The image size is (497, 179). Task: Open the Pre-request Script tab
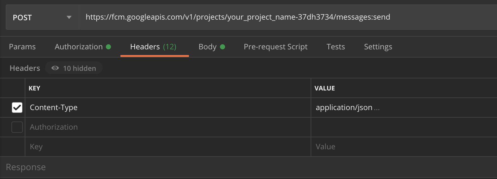click(275, 47)
